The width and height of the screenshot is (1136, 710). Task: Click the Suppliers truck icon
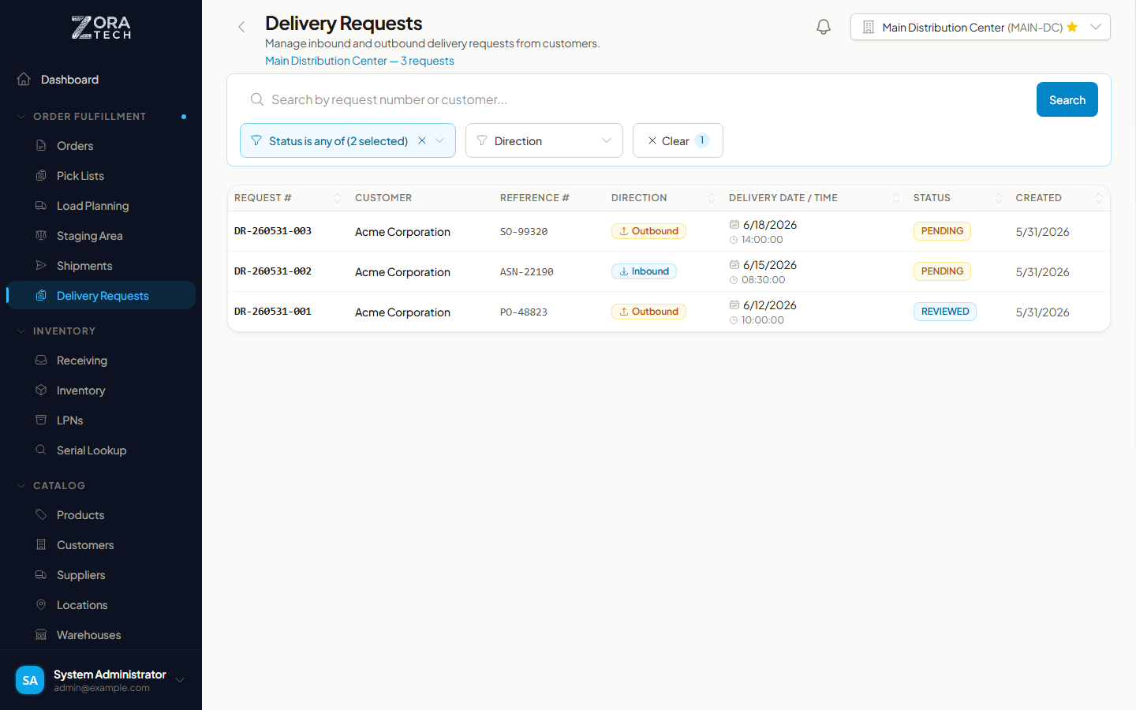[x=41, y=574]
